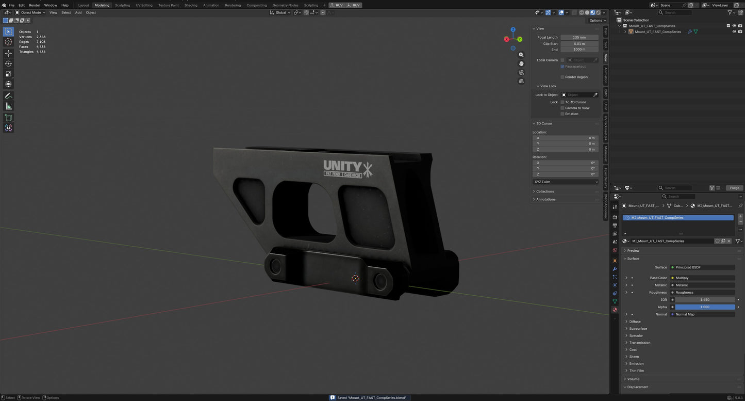Click the Normal Map button

tap(702, 314)
